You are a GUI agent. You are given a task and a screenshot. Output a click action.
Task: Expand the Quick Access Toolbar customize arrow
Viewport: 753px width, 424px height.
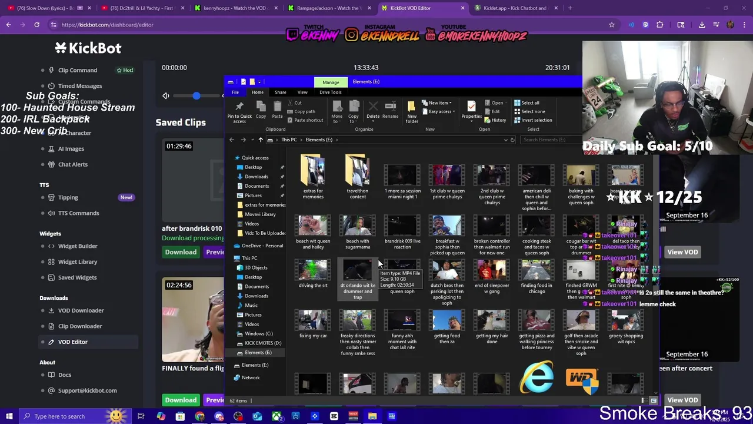coord(259,82)
